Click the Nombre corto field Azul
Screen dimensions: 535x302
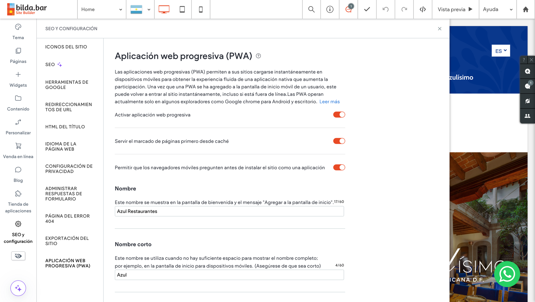coord(229,275)
